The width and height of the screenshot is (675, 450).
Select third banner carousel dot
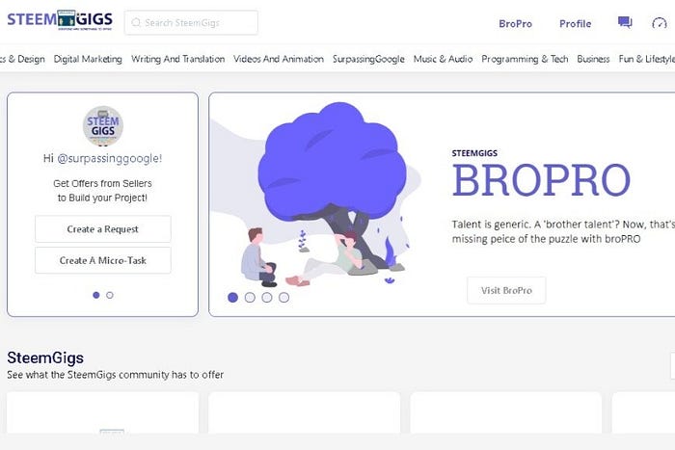[x=267, y=298]
